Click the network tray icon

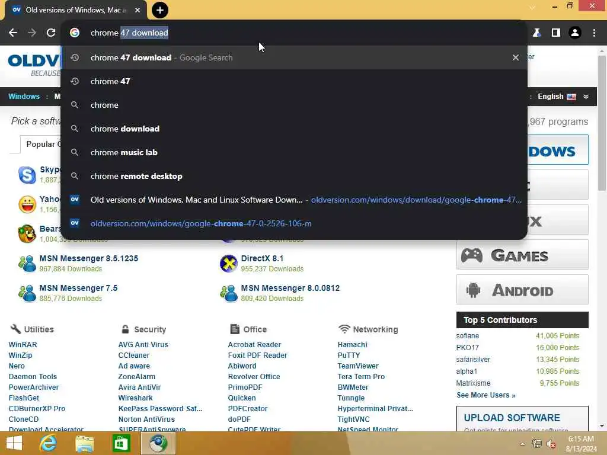(x=536, y=444)
